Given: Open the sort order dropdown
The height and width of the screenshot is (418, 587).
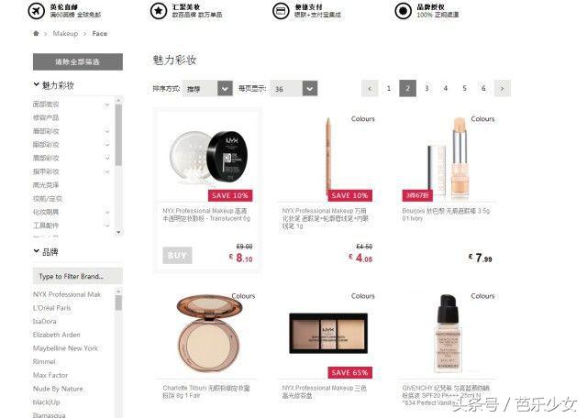Looking at the screenshot, I should [207, 89].
